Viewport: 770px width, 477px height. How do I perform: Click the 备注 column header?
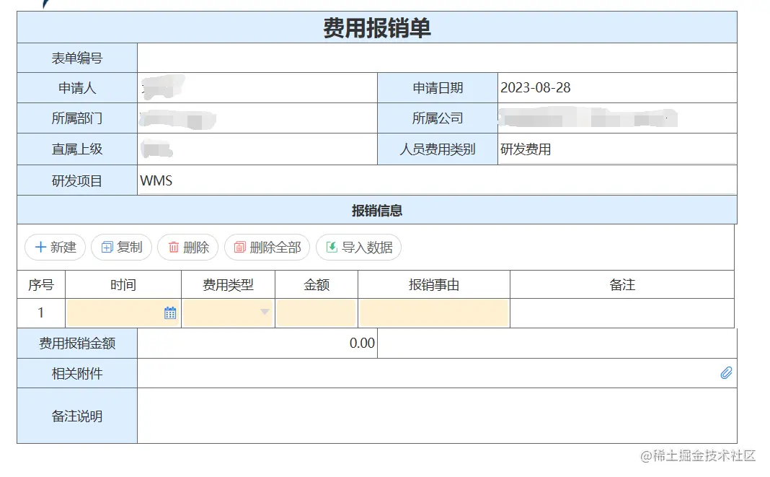[x=622, y=285]
